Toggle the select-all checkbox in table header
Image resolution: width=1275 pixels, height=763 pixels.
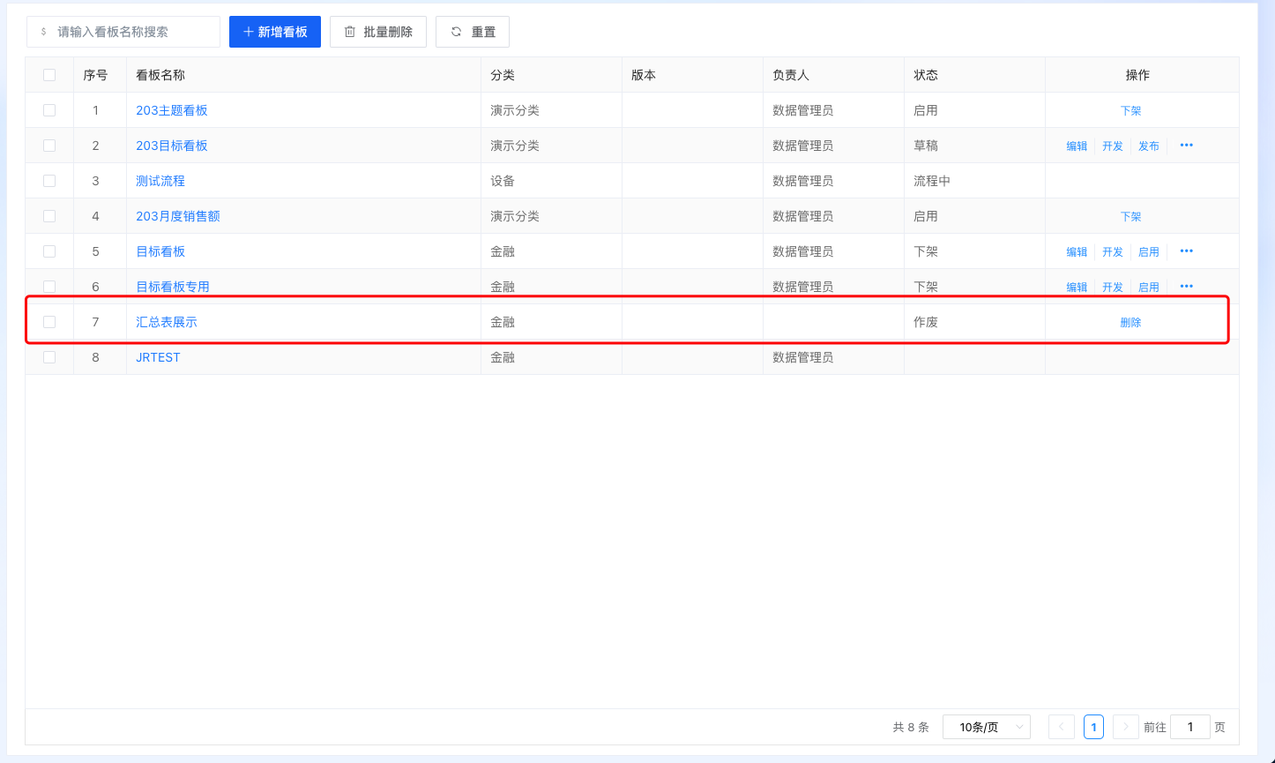coord(49,75)
